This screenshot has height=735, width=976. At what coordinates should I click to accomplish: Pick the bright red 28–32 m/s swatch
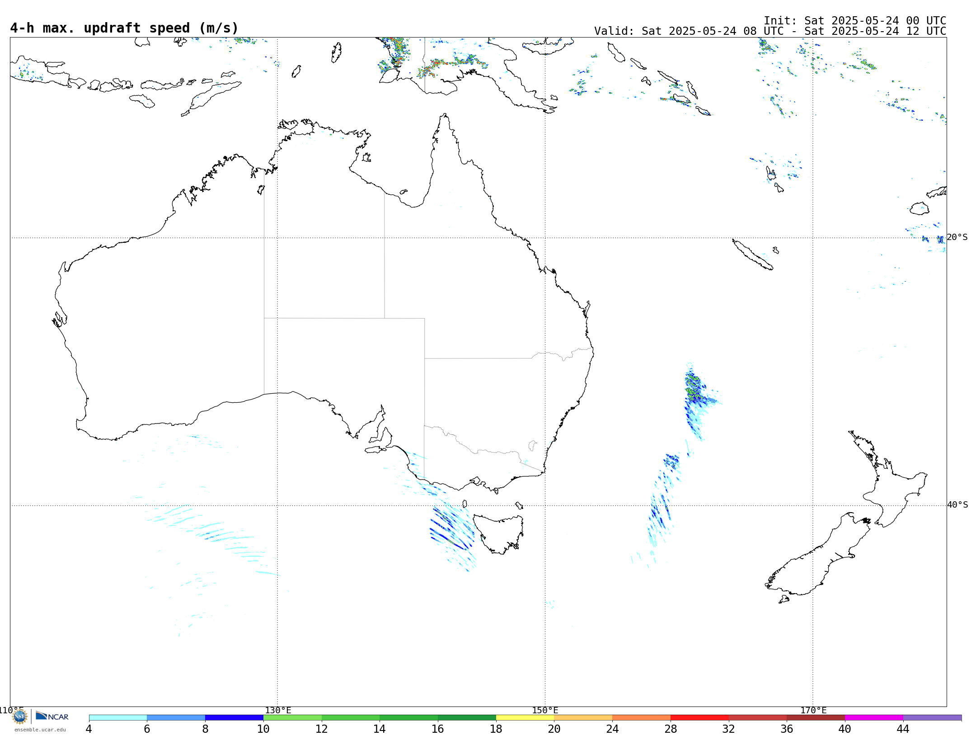699,718
